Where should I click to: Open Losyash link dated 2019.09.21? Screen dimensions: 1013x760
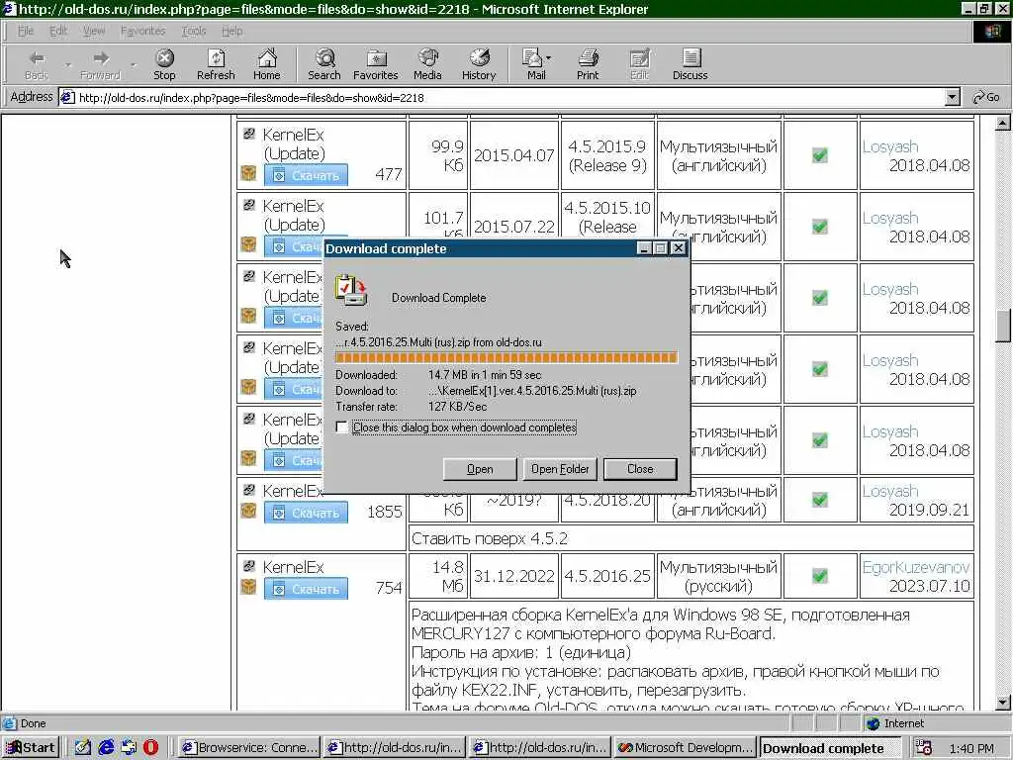[x=889, y=491]
